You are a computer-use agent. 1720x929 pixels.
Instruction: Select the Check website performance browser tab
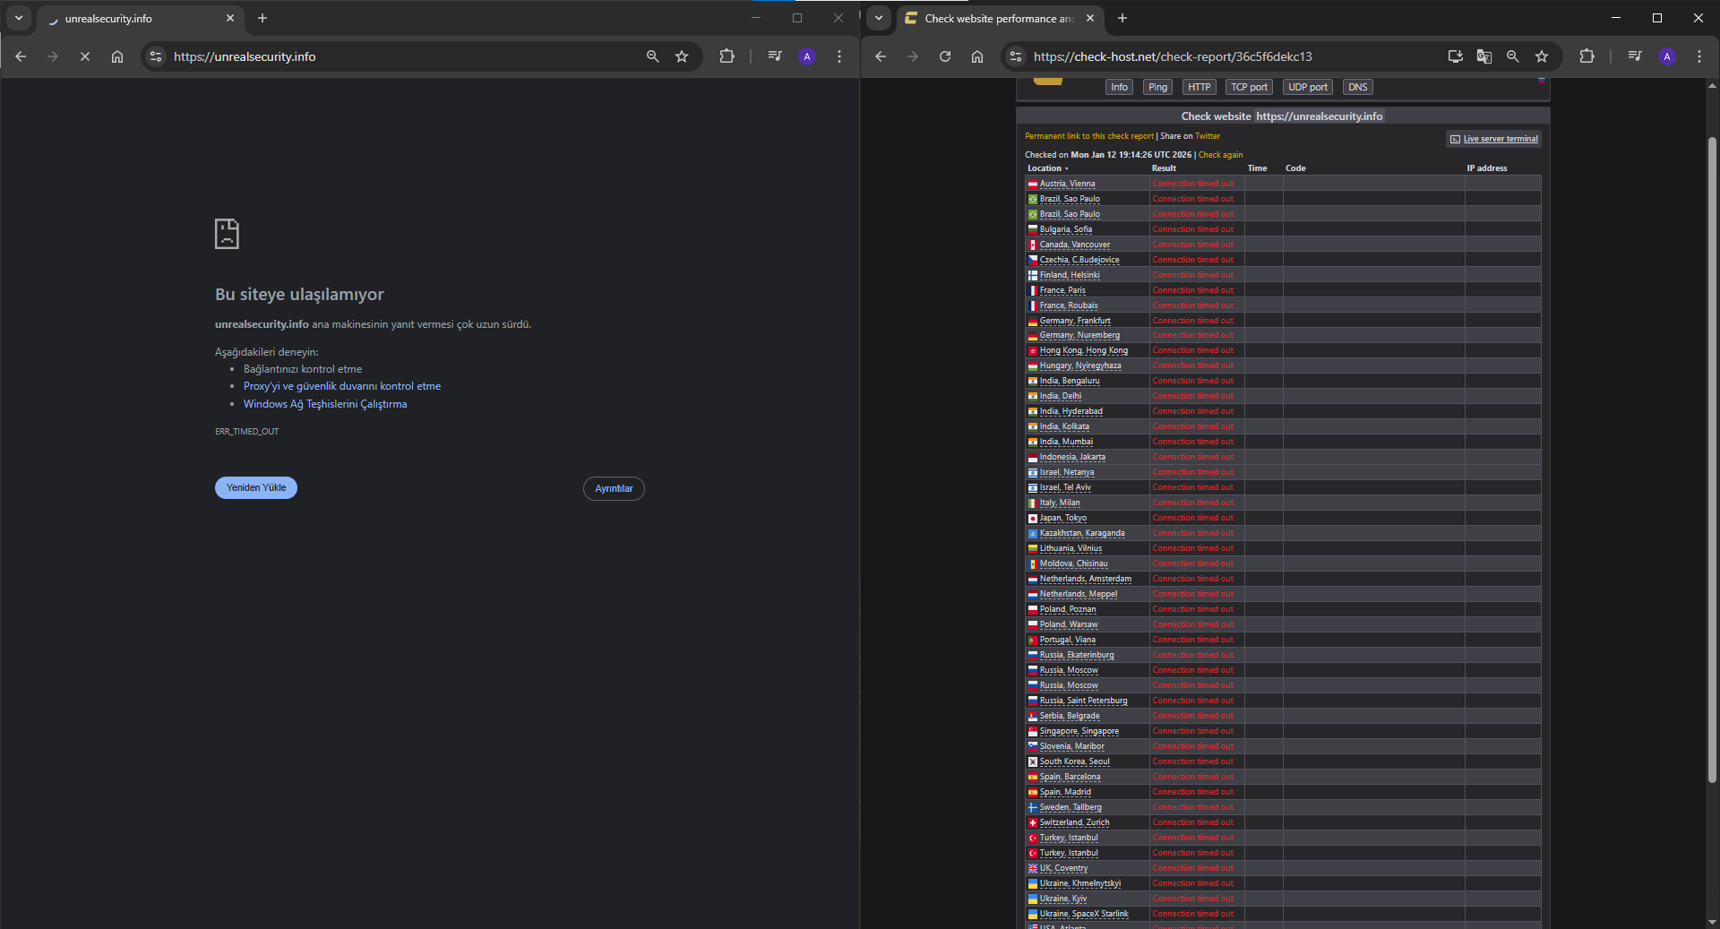point(999,18)
